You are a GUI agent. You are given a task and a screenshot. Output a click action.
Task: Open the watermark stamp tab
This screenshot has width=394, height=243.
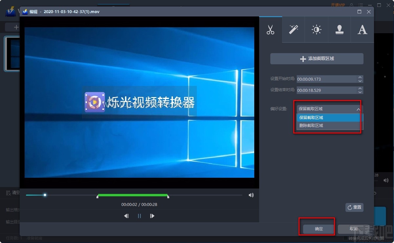point(339,30)
